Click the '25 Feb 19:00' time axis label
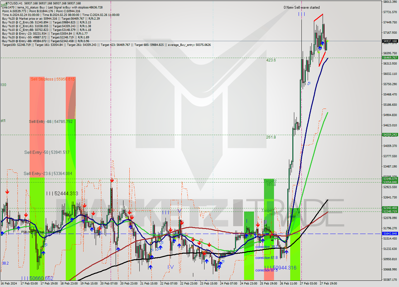This screenshot has height=287, width=399. 268,284
